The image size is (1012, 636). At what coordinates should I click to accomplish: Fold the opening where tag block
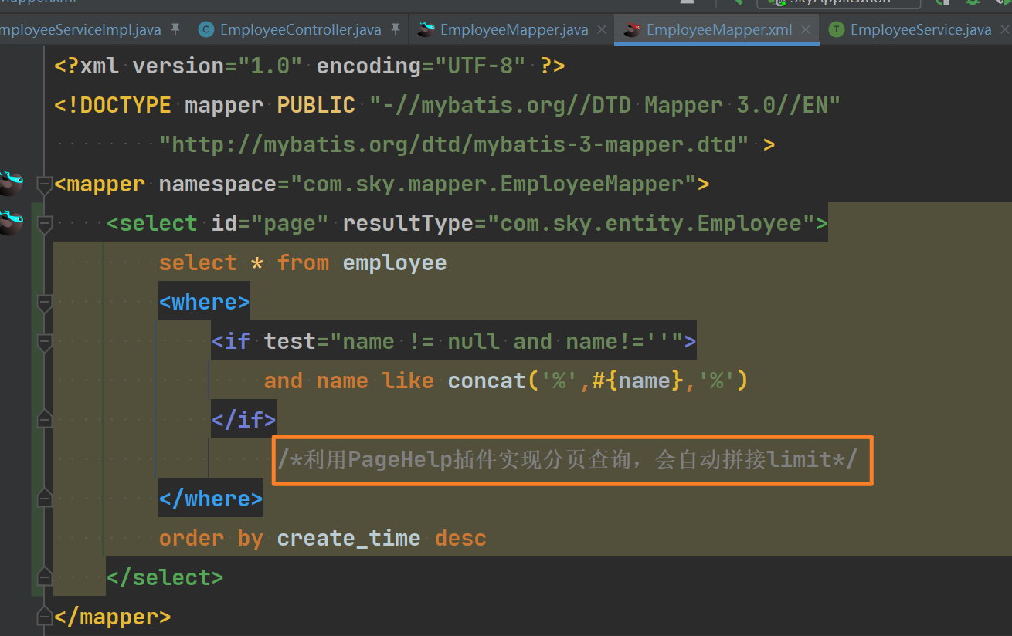pos(44,303)
